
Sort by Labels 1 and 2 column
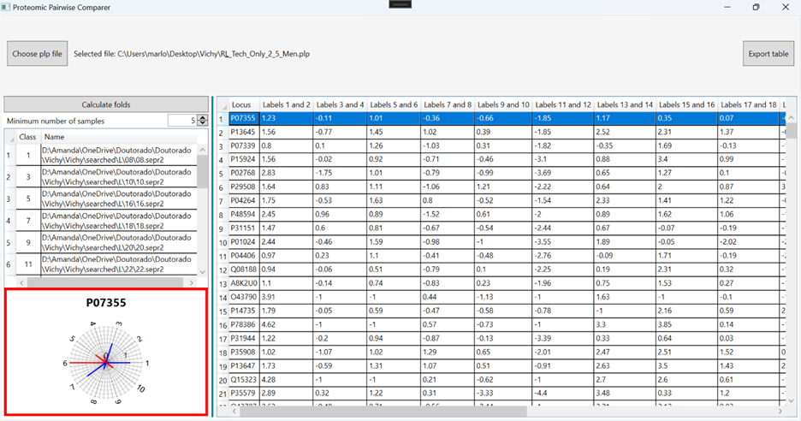[287, 104]
